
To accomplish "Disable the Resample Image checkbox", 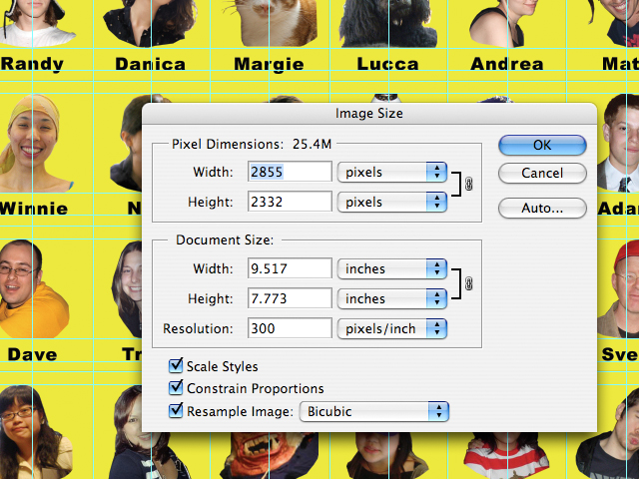I will pos(176,410).
